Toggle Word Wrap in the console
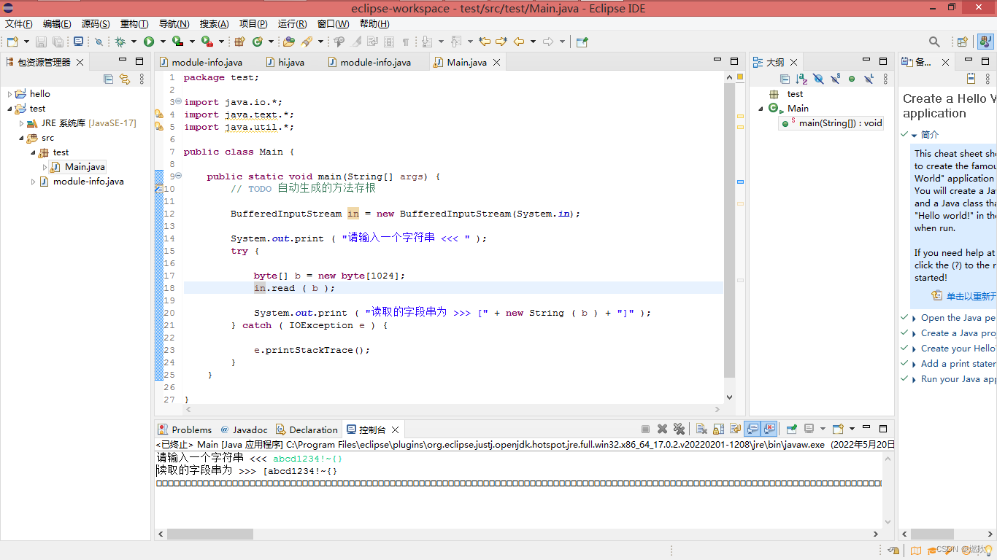 pyautogui.click(x=735, y=429)
